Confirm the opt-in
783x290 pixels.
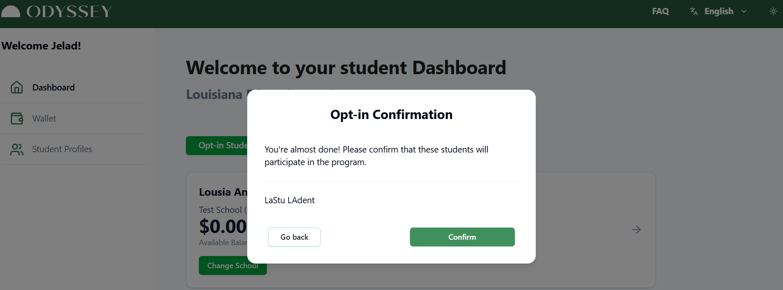coord(462,237)
